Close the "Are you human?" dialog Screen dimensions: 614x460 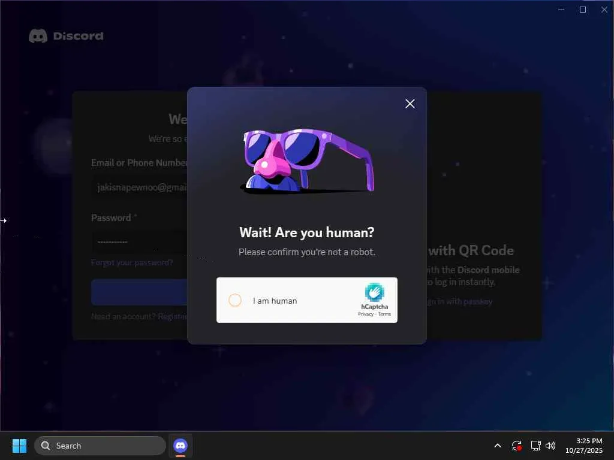pyautogui.click(x=410, y=104)
